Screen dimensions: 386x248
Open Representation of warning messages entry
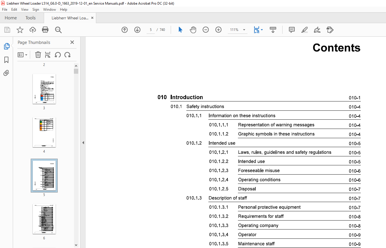(276, 125)
